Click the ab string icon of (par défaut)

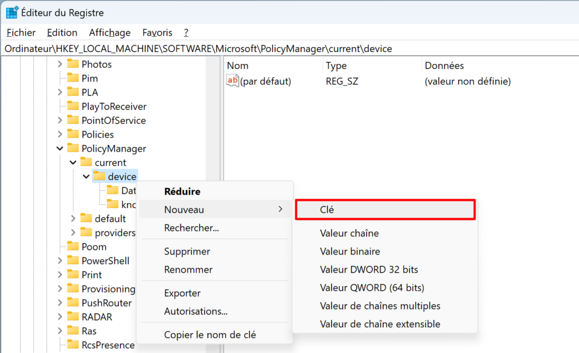[x=232, y=80]
